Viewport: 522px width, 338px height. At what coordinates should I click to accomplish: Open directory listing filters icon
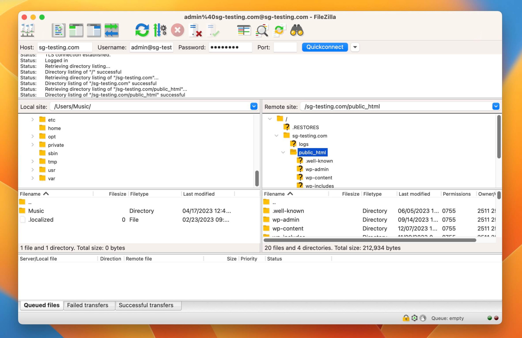(x=244, y=30)
